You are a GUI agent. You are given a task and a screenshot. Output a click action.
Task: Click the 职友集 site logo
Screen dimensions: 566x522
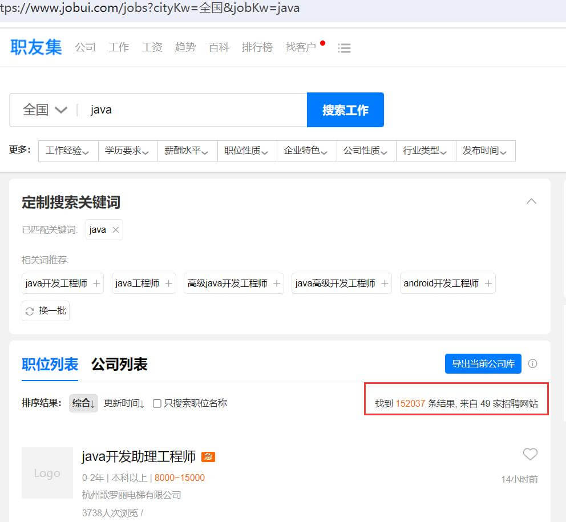point(36,47)
